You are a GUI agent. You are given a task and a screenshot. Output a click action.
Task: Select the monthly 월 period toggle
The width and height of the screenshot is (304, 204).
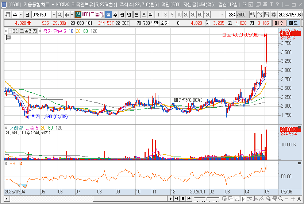122,15
